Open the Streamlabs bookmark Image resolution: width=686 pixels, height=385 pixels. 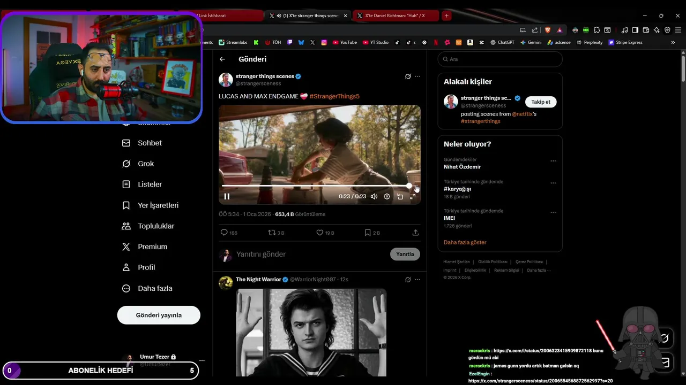click(x=233, y=42)
